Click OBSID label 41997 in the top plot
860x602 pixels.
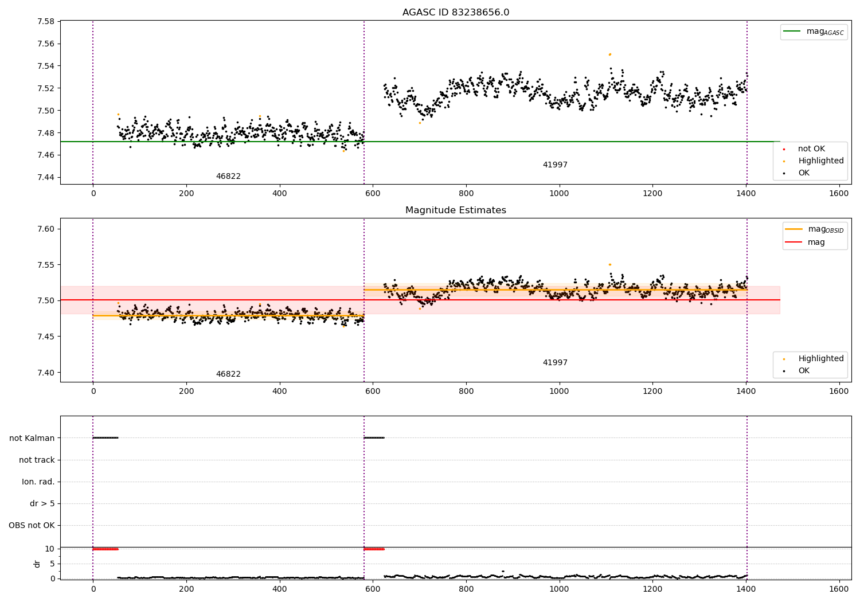(555, 165)
